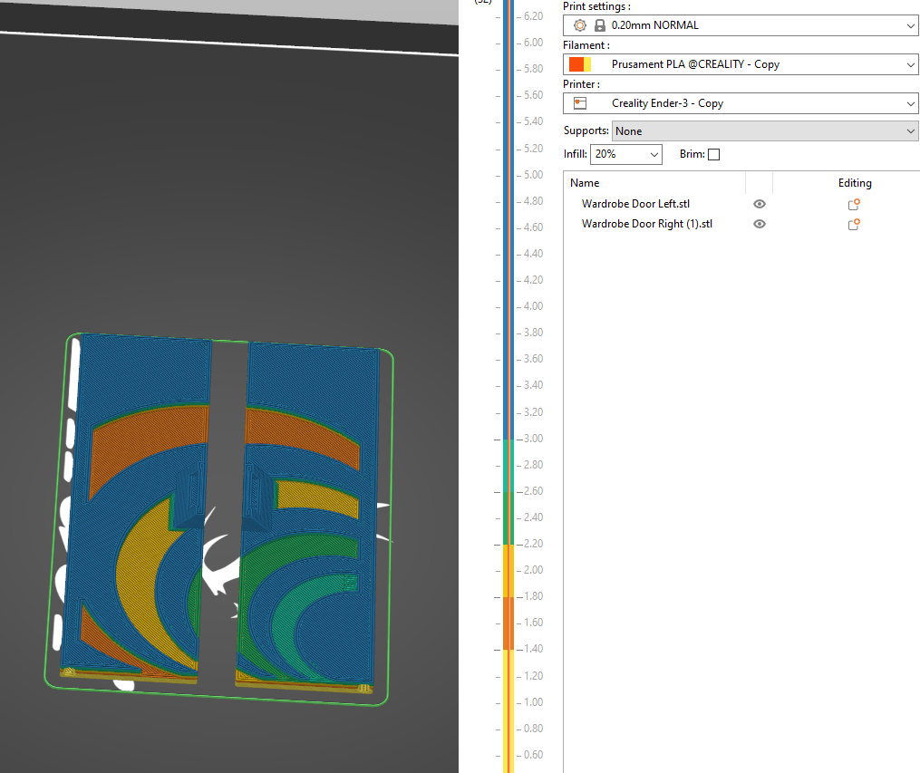Click the printer icon beside Creality Ender-3

click(x=578, y=103)
